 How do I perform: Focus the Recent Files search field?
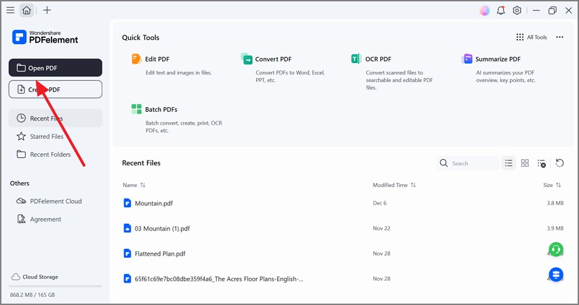[x=468, y=163]
